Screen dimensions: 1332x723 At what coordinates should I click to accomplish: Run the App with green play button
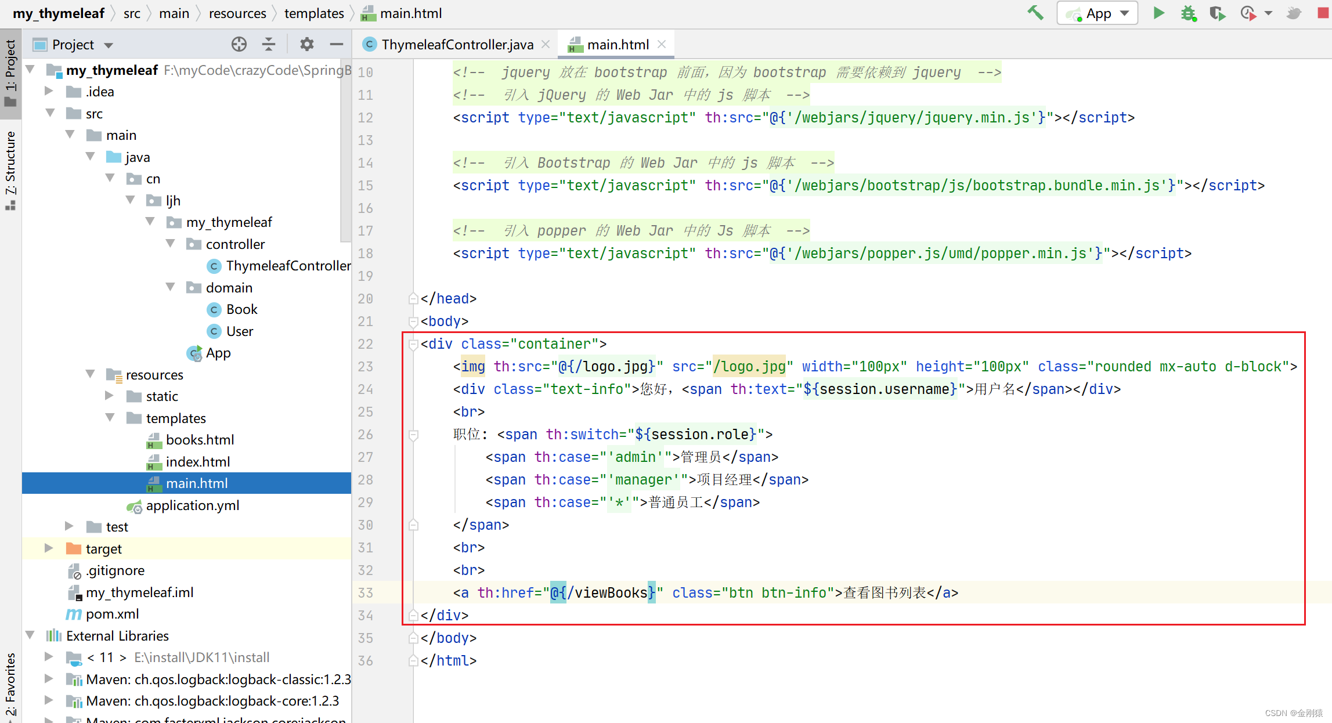[1158, 13]
